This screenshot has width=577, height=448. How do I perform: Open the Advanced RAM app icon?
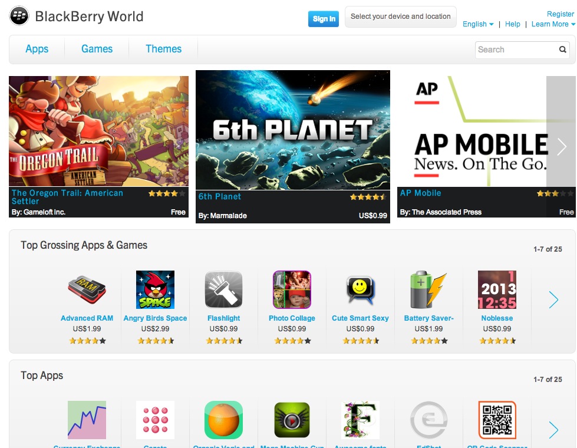[87, 289]
